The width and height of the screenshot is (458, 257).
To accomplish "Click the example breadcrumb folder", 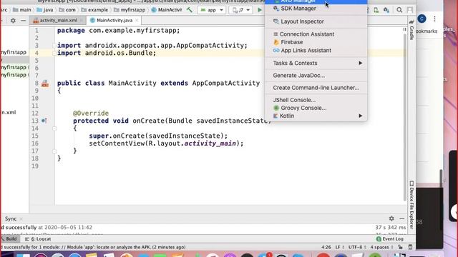I will coord(94,10).
